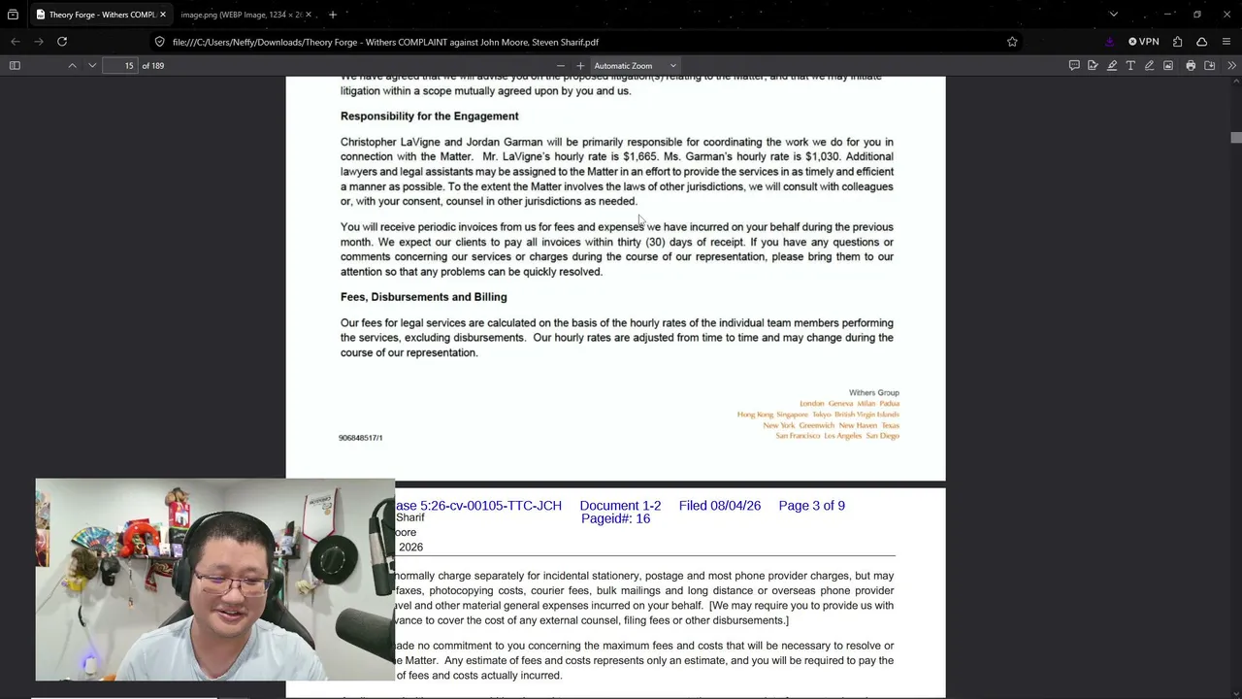Open a new browser tab
This screenshot has width=1242, height=699.
[x=333, y=15]
